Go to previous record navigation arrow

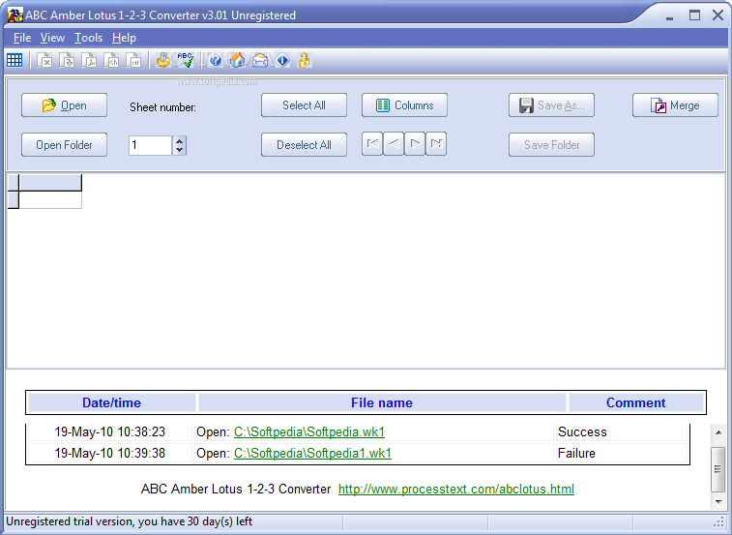394,144
